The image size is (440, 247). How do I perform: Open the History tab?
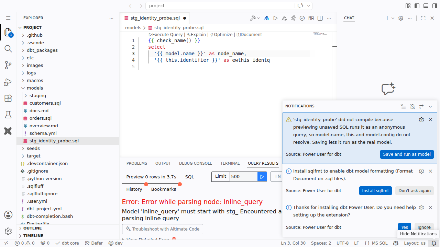134,189
